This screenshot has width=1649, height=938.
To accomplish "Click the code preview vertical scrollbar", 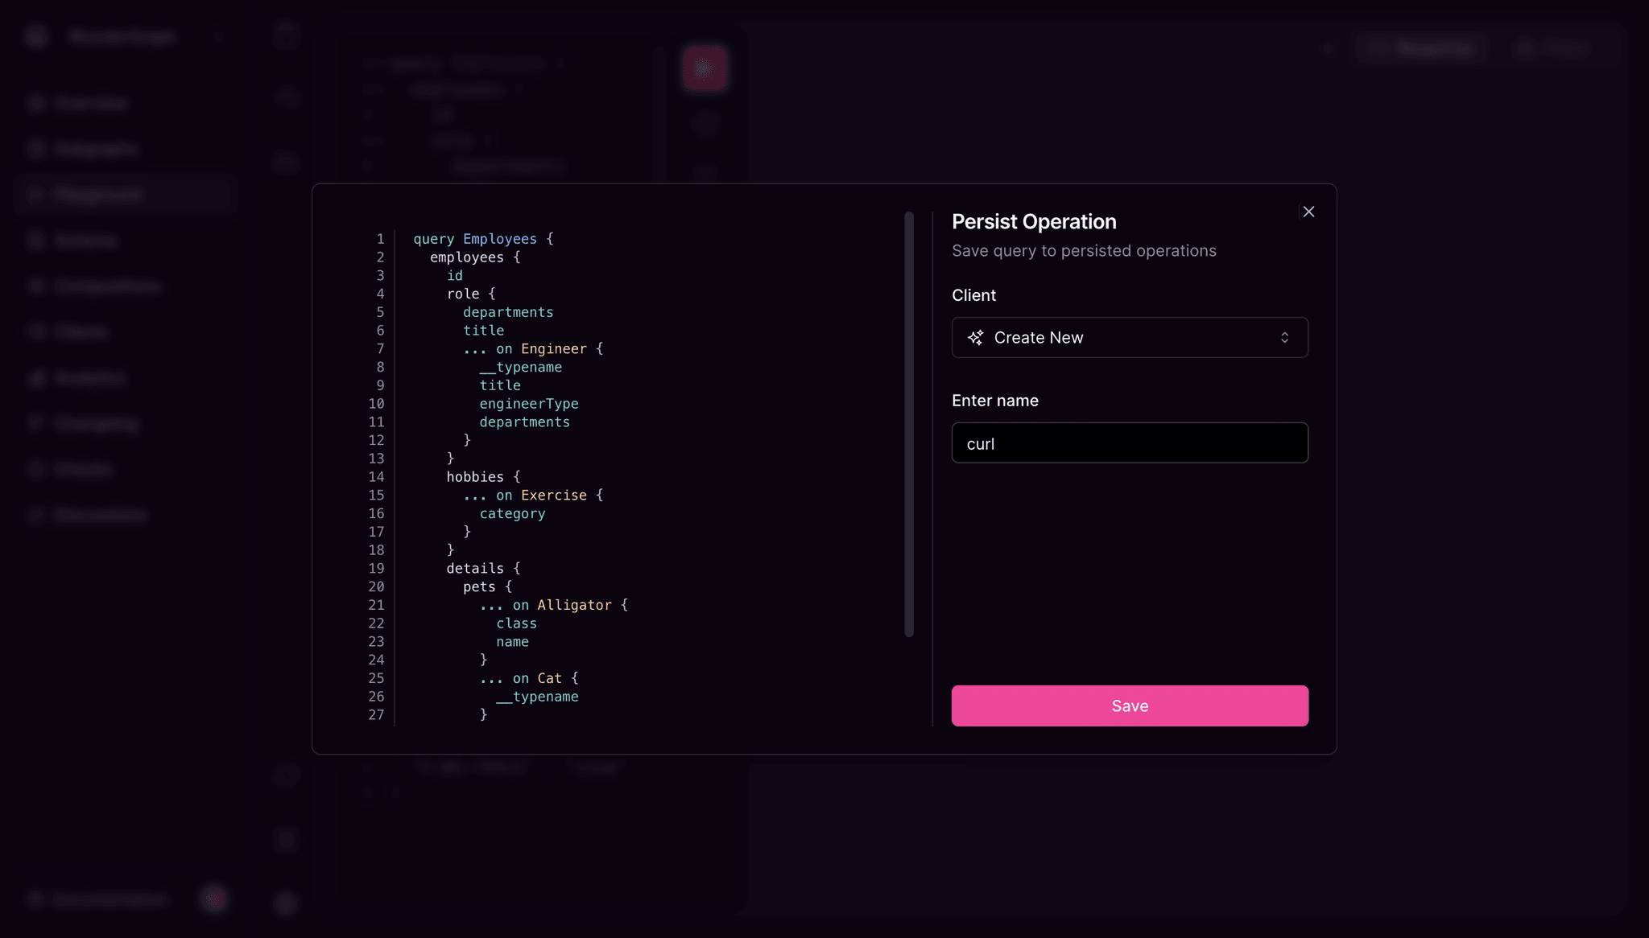I will (909, 424).
